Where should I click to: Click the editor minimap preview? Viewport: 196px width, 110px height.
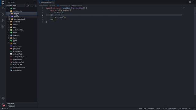pyautogui.click(x=185, y=8)
